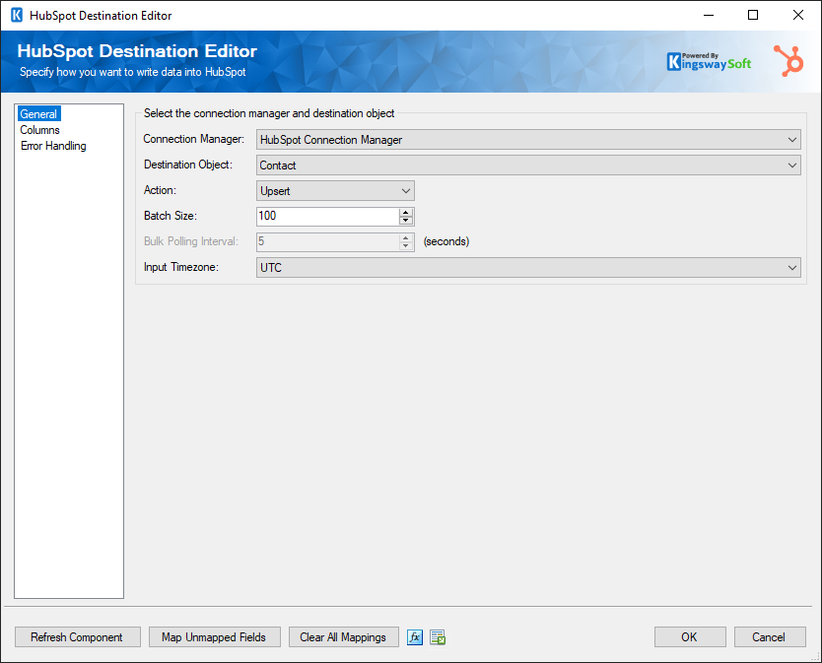Screen dimensions: 822x663
Task: Click the Cancel button
Action: click(x=770, y=637)
